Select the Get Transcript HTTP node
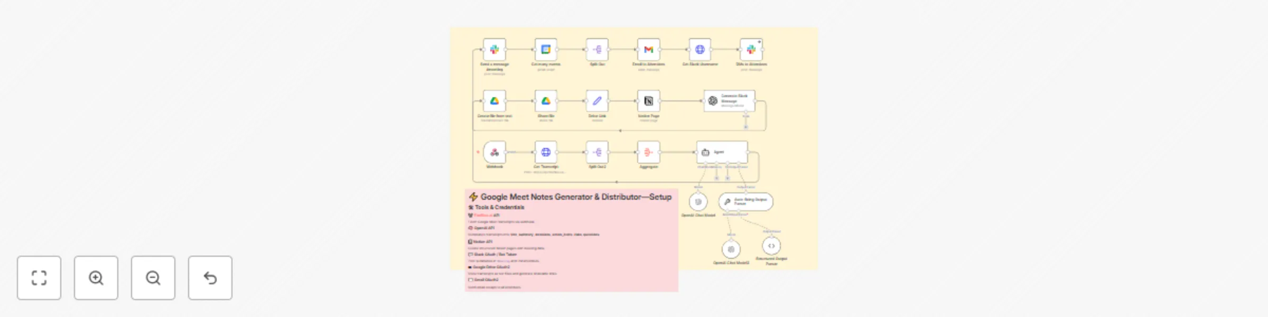Screen dimensions: 1268x317 tap(546, 152)
